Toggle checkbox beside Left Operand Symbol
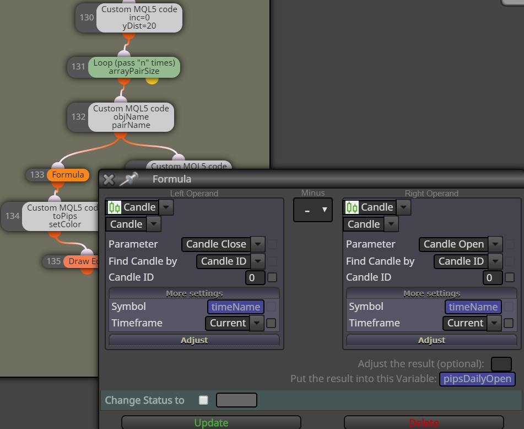This screenshot has height=429, width=524. (271, 307)
